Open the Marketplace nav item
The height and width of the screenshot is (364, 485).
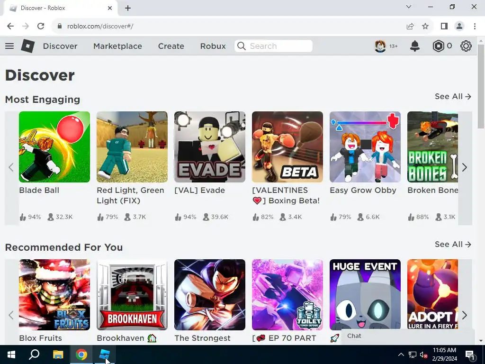coord(117,46)
